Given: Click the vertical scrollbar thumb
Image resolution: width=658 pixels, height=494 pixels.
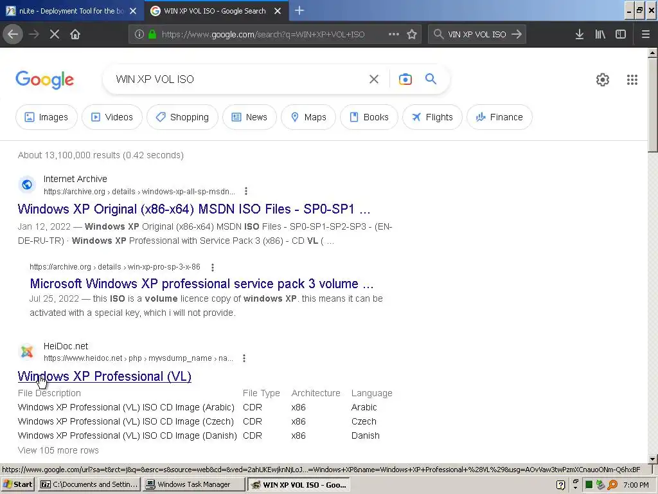Looking at the screenshot, I should click(652, 105).
